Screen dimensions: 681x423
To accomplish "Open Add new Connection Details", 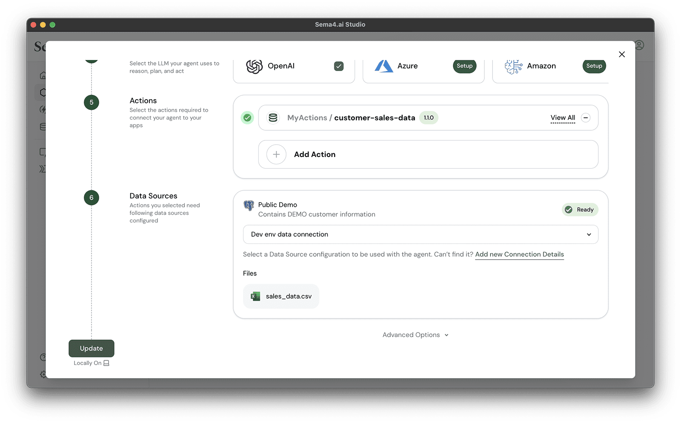I will (x=519, y=254).
